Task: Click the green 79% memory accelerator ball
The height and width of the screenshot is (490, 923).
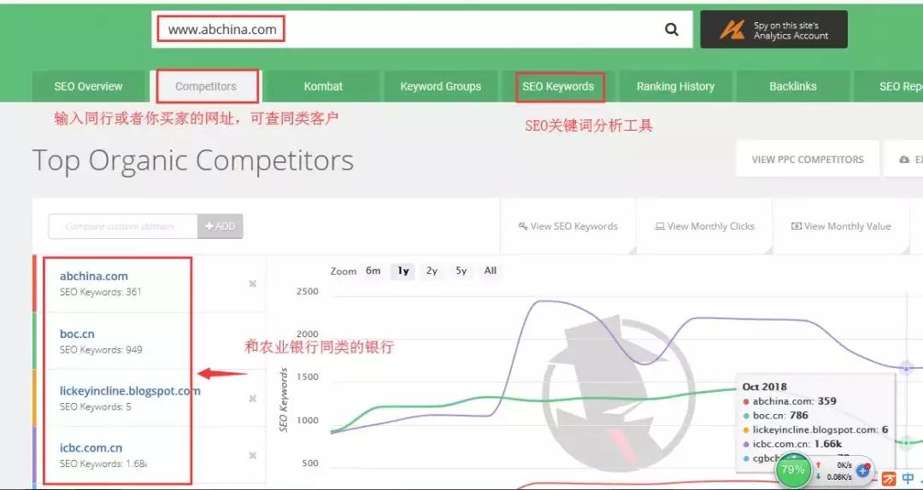Action: coord(793,470)
